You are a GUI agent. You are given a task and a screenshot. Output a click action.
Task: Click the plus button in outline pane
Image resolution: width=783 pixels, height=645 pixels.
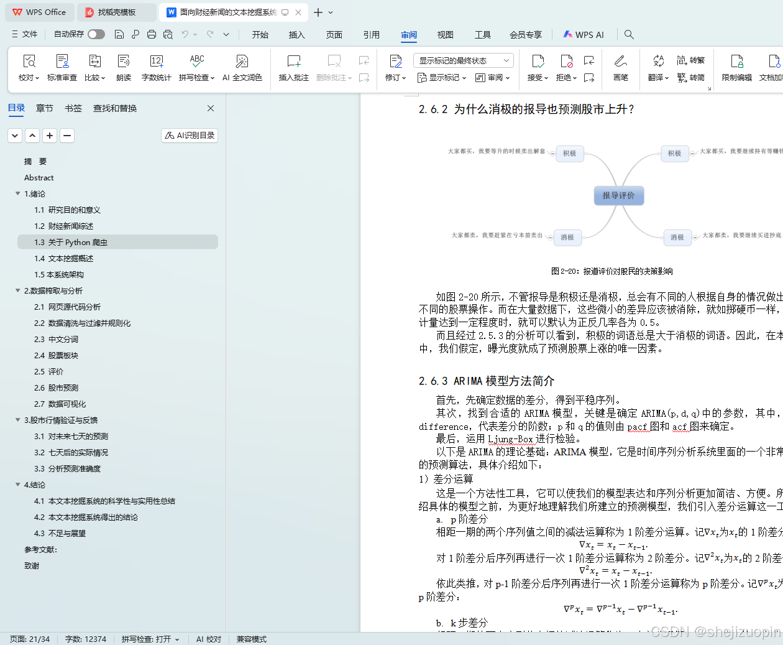click(50, 136)
